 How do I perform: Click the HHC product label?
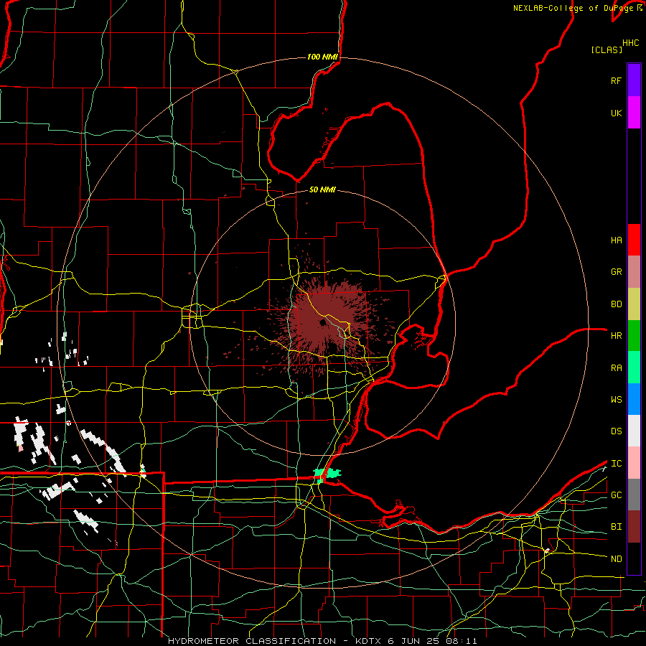(x=631, y=43)
